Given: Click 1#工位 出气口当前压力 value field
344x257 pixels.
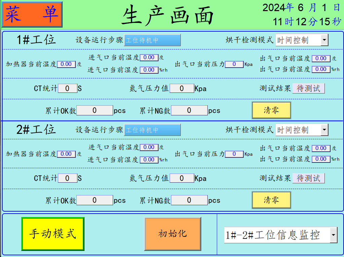Looking at the screenshot, I should pos(234,64).
